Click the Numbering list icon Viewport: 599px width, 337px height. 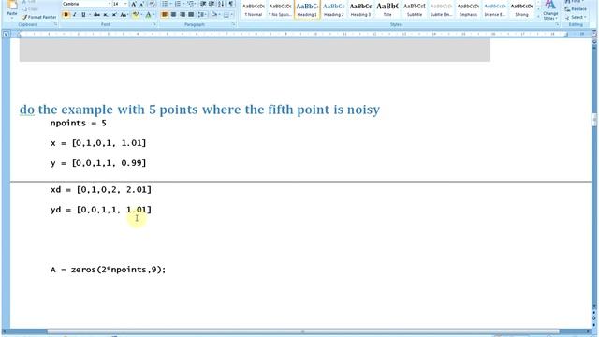click(x=179, y=4)
